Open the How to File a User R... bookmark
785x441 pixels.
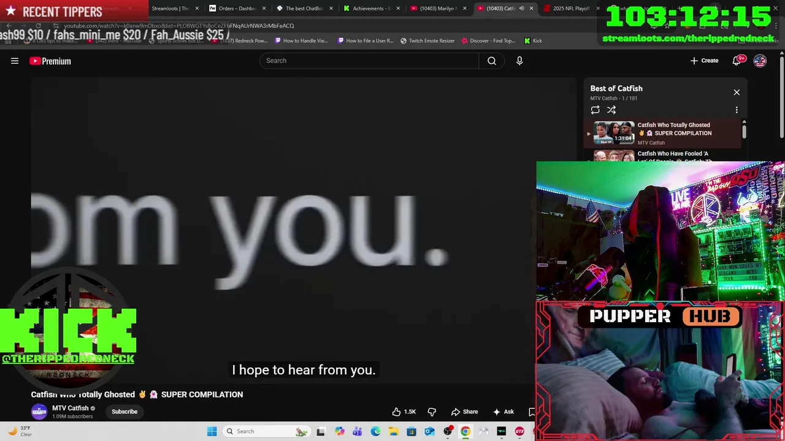click(x=366, y=41)
